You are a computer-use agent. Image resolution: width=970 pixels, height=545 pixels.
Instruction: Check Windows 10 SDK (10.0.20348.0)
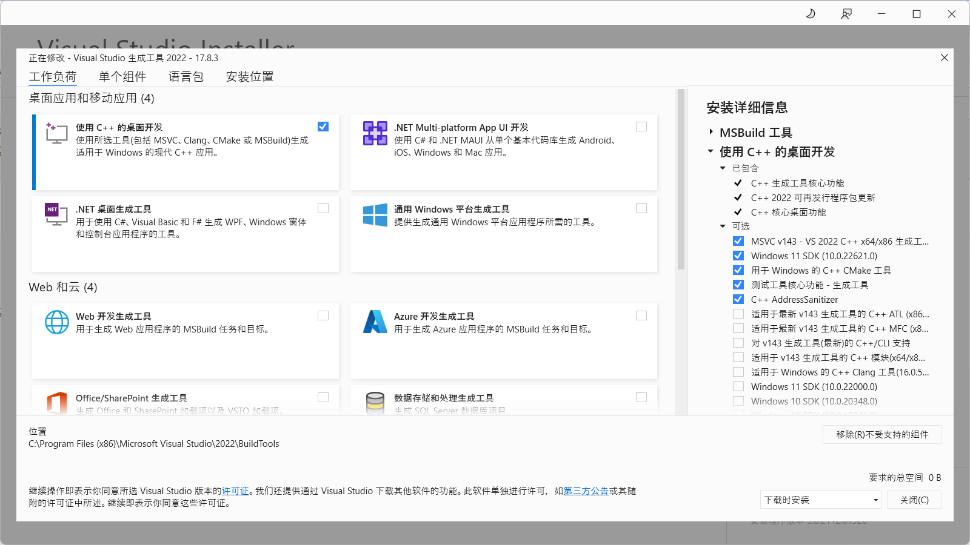(738, 401)
